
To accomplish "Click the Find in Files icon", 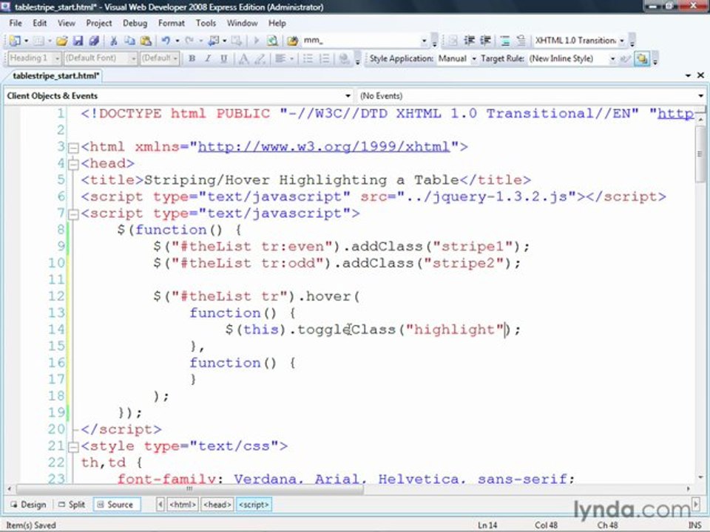I will point(293,41).
